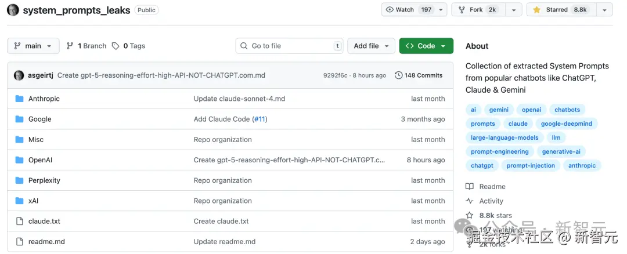Click the anthropic topic tag
The height and width of the screenshot is (254, 627).
click(x=582, y=165)
